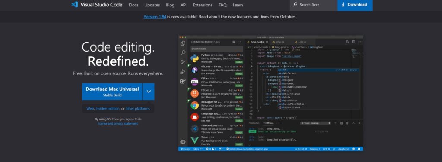Click the Explorer files icon in hero screenshot
Viewport: 442px width, 162px height.
click(183, 43)
